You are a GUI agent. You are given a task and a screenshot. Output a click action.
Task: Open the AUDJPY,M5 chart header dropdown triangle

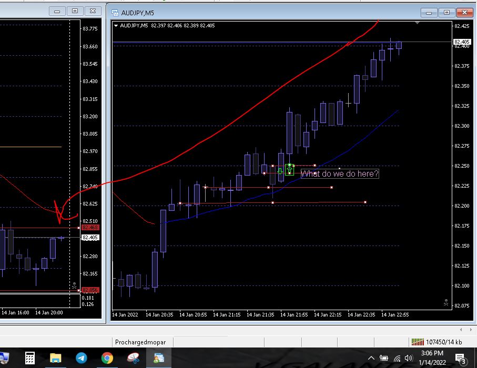[116, 26]
